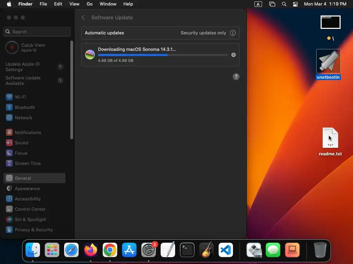Open Spotlight search in menu bar
Screen dimensions: 353x264
click(284, 4)
